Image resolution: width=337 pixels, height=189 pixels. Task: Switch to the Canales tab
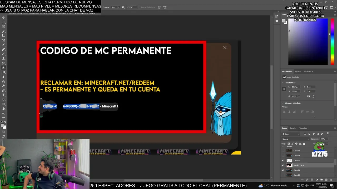click(x=293, y=128)
